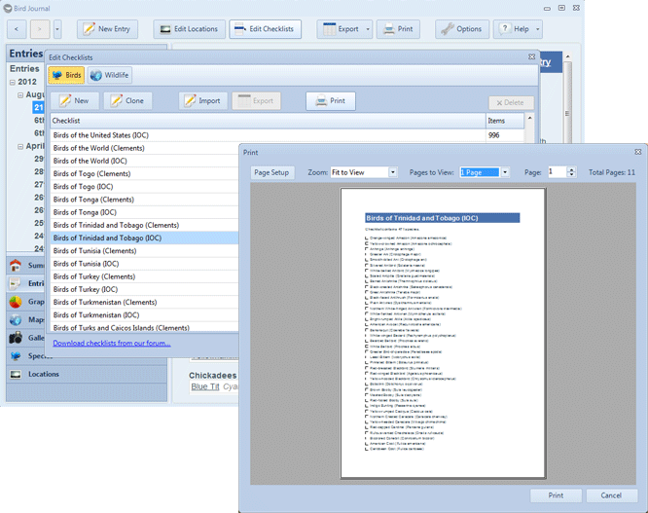Select Birds of Turkmenistan (IOC) row
This screenshot has width=648, height=513.
click(x=145, y=314)
